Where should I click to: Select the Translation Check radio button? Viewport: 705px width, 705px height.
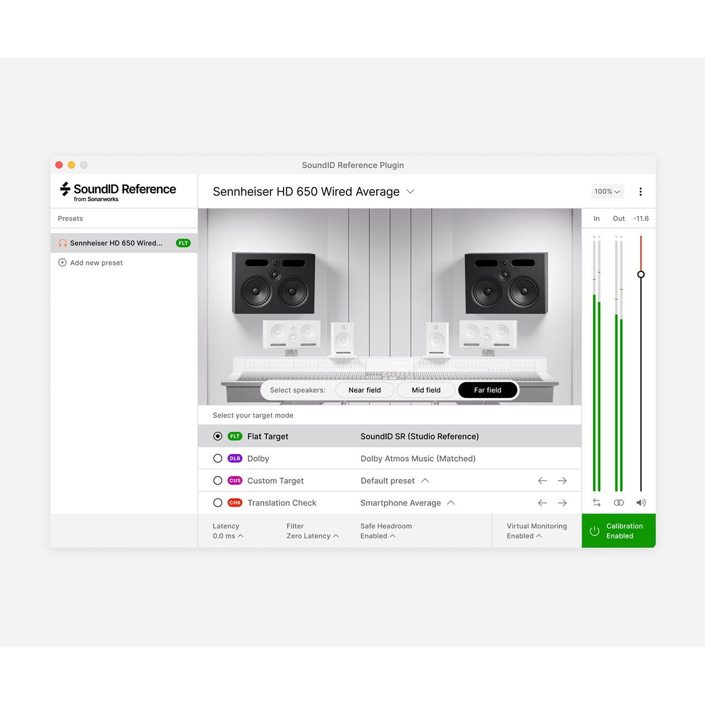point(218,503)
